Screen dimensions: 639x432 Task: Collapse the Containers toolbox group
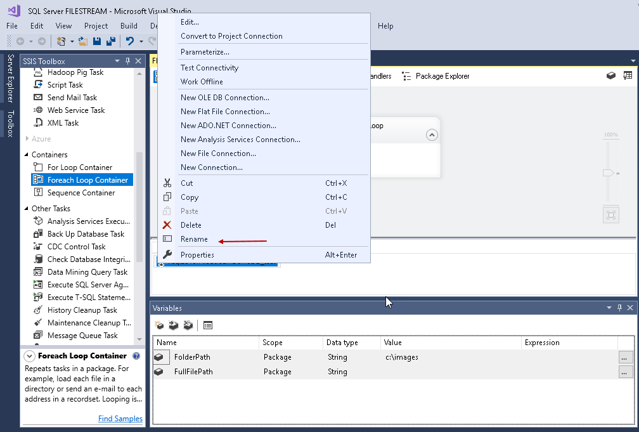[27, 155]
